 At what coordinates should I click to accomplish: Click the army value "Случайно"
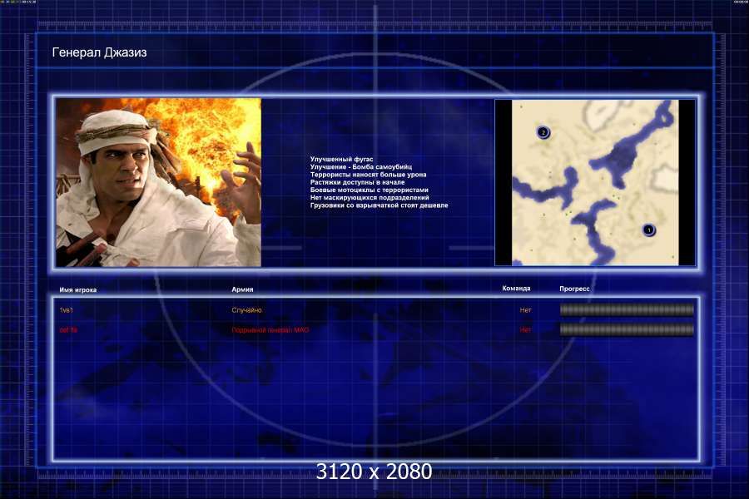[x=246, y=310]
